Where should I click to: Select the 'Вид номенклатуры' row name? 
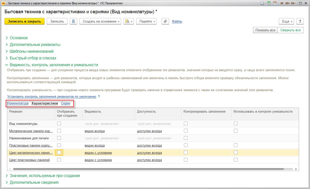click(23, 124)
